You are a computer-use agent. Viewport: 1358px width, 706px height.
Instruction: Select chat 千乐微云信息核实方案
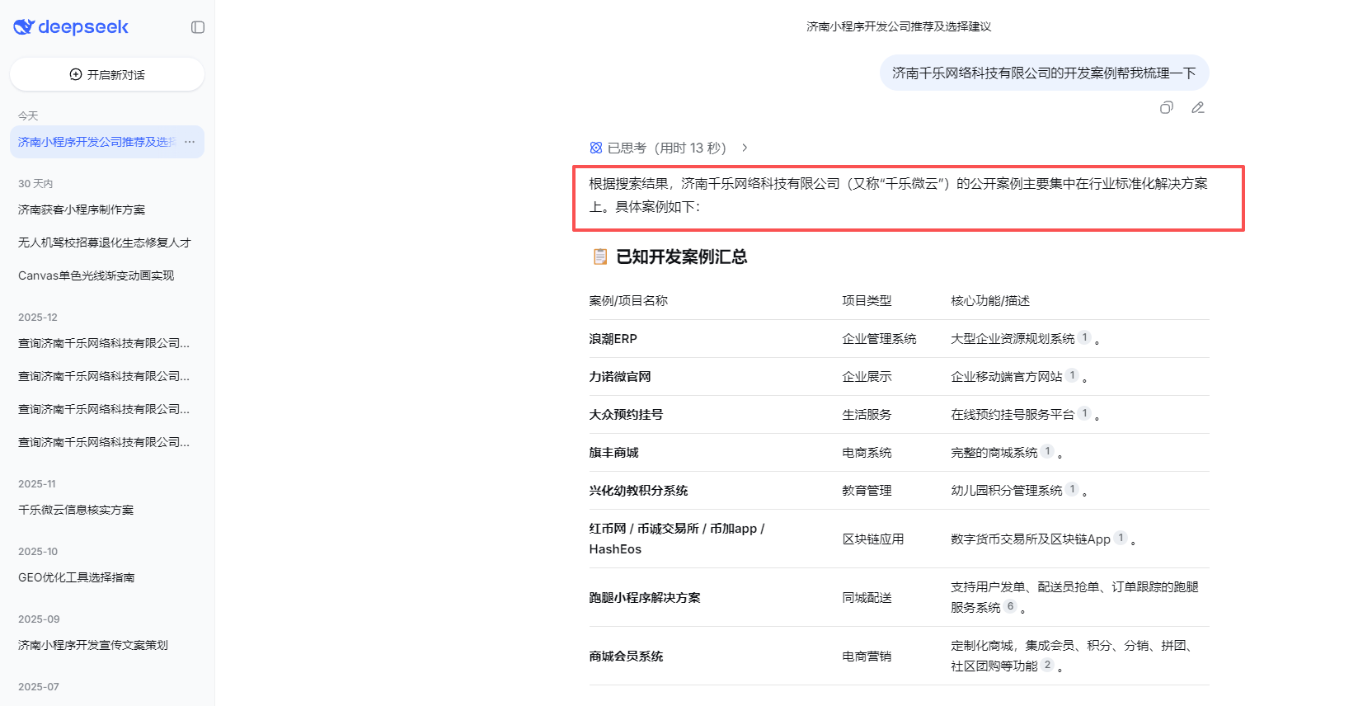76,510
